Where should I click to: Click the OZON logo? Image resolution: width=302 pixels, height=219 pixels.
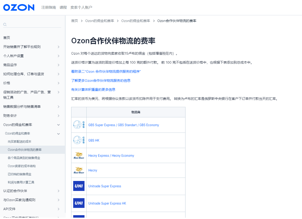18,7
